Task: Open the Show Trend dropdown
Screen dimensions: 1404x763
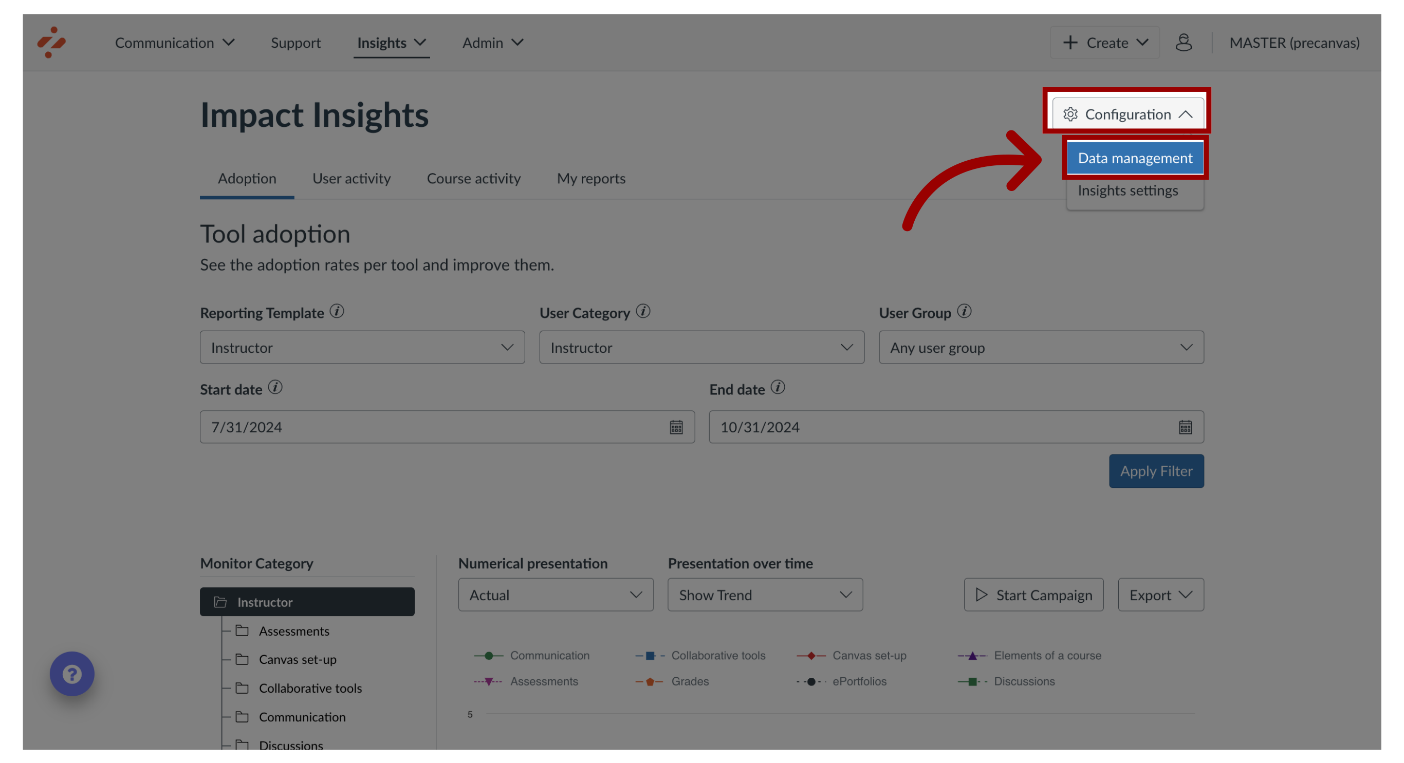Action: coord(765,594)
